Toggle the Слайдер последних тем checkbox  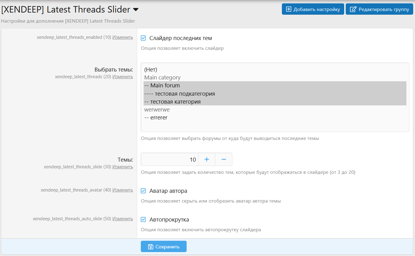click(143, 38)
